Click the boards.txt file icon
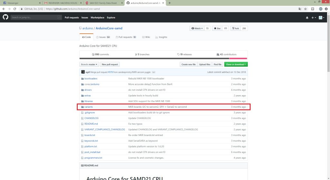 coord(82,135)
